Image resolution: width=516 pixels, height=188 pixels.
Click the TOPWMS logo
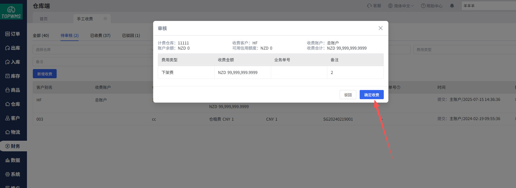[11, 12]
